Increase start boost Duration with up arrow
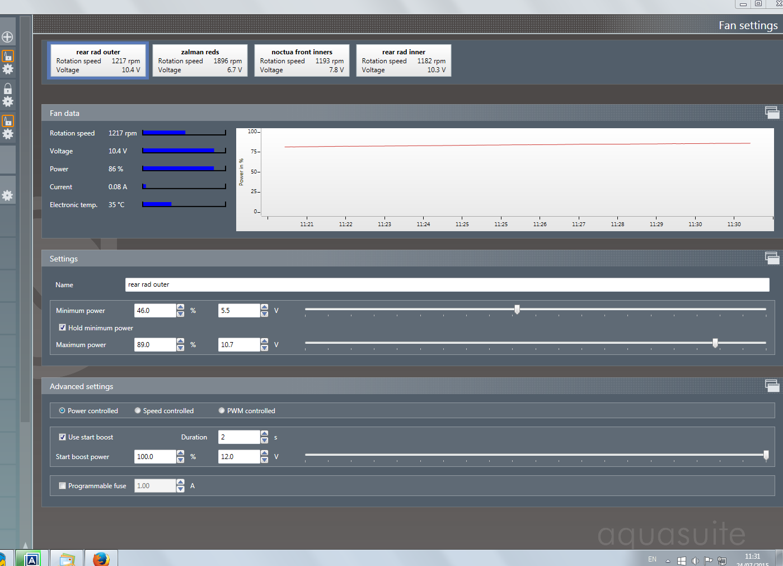This screenshot has height=566, width=783. click(264, 433)
